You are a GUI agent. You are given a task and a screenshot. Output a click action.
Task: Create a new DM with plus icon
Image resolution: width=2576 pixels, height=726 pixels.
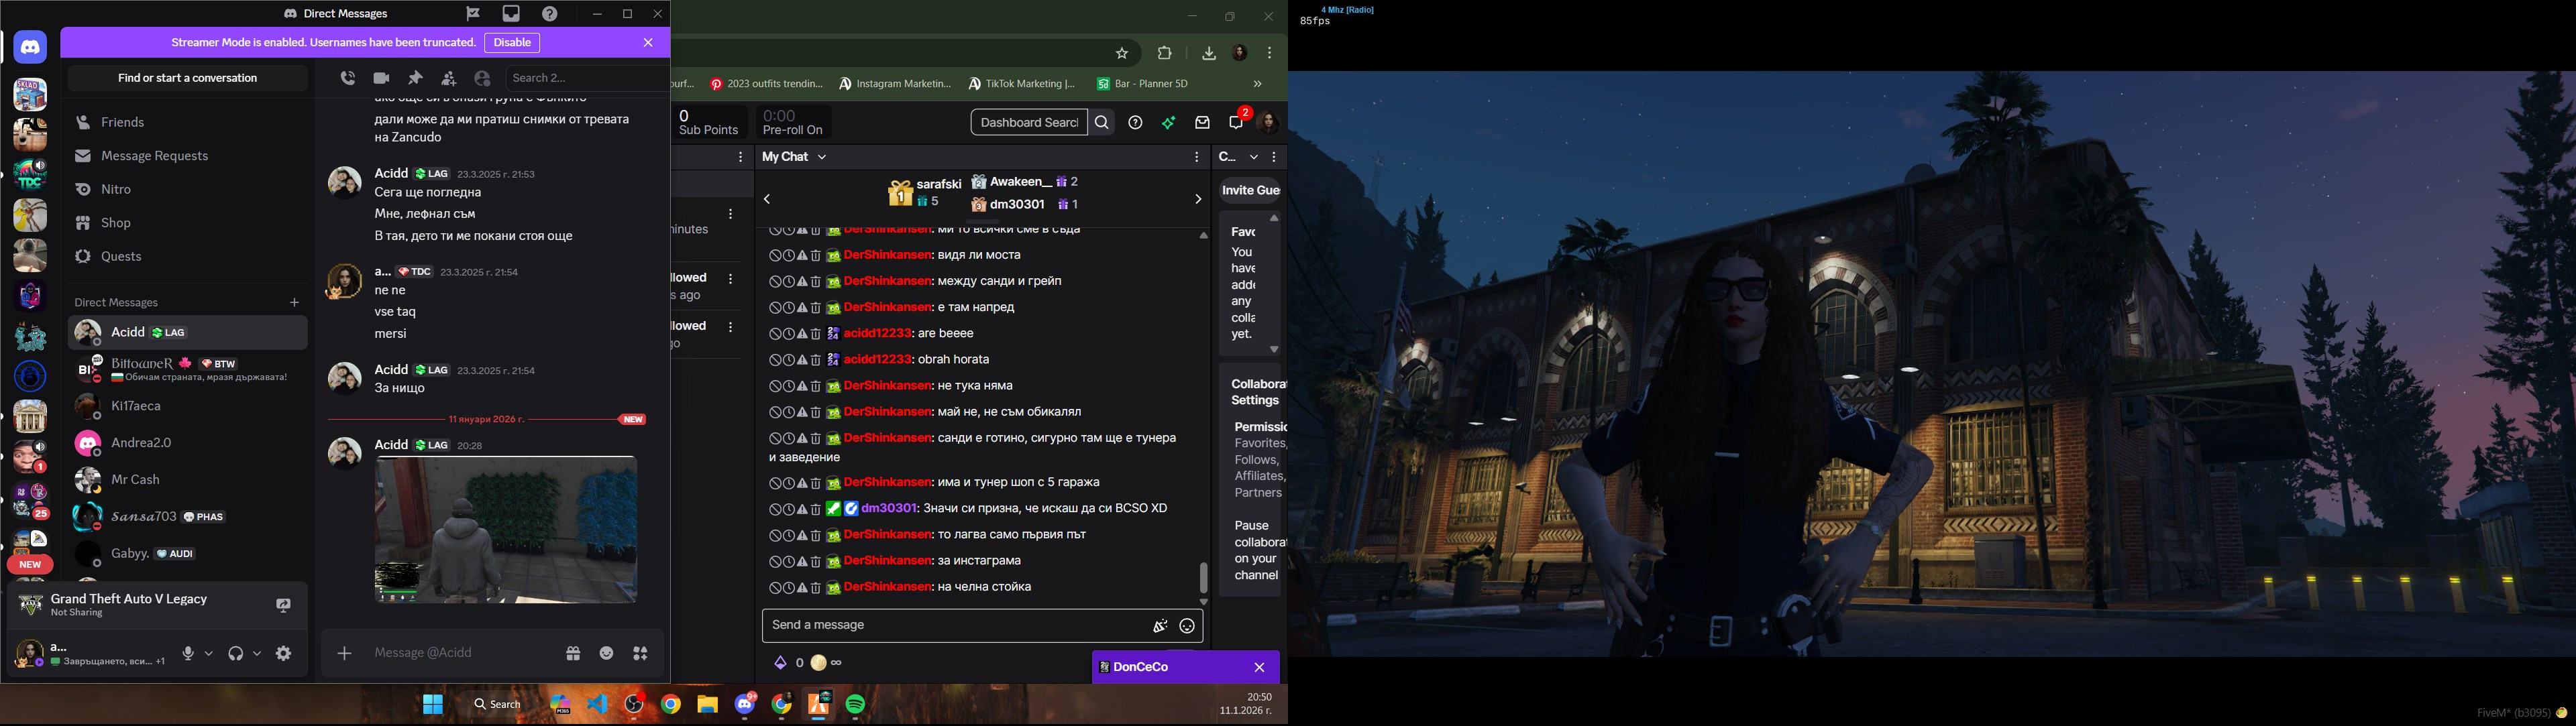[x=294, y=302]
